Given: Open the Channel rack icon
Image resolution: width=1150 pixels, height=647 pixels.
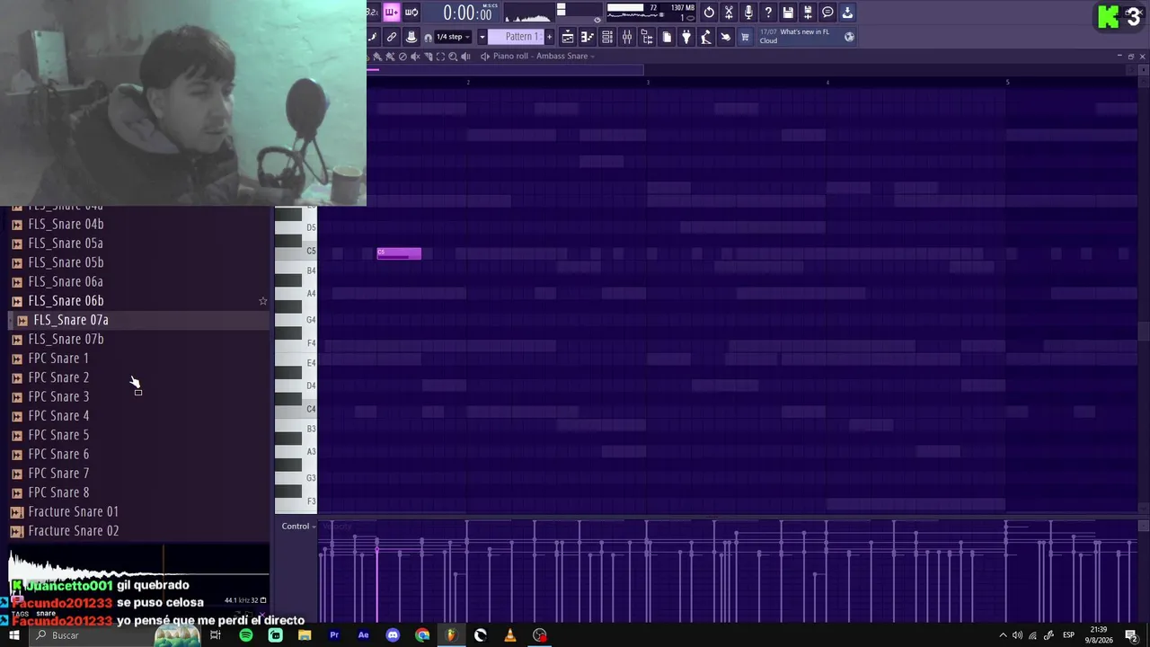Looking at the screenshot, I should [x=607, y=37].
